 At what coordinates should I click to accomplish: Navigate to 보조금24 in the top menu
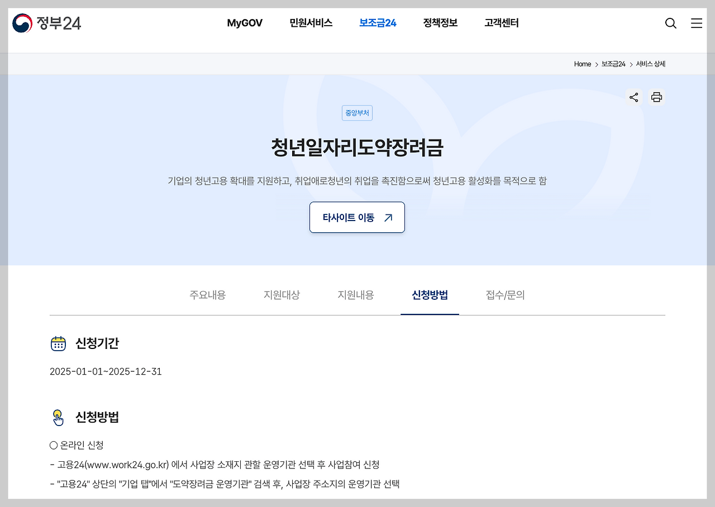coord(378,23)
